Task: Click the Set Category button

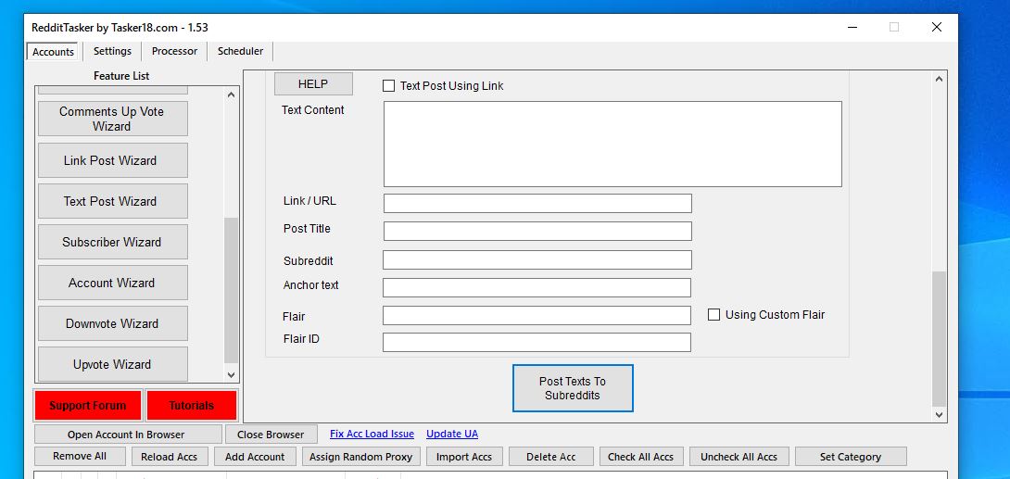Action: click(x=851, y=457)
